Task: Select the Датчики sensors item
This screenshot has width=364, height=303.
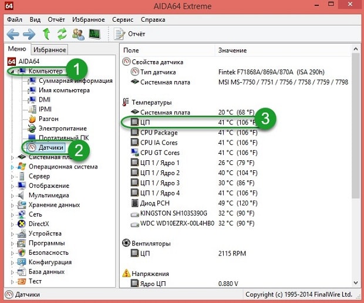Action: click(x=50, y=147)
